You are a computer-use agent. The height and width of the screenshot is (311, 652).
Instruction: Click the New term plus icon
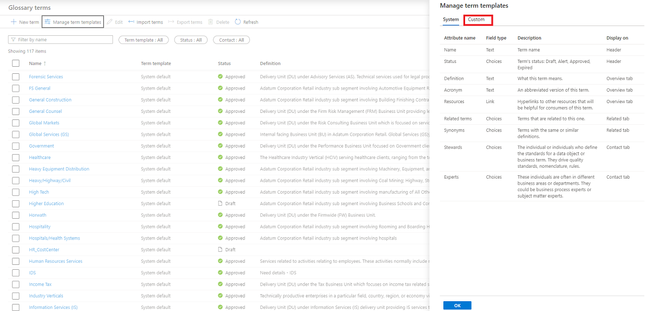[x=14, y=22]
